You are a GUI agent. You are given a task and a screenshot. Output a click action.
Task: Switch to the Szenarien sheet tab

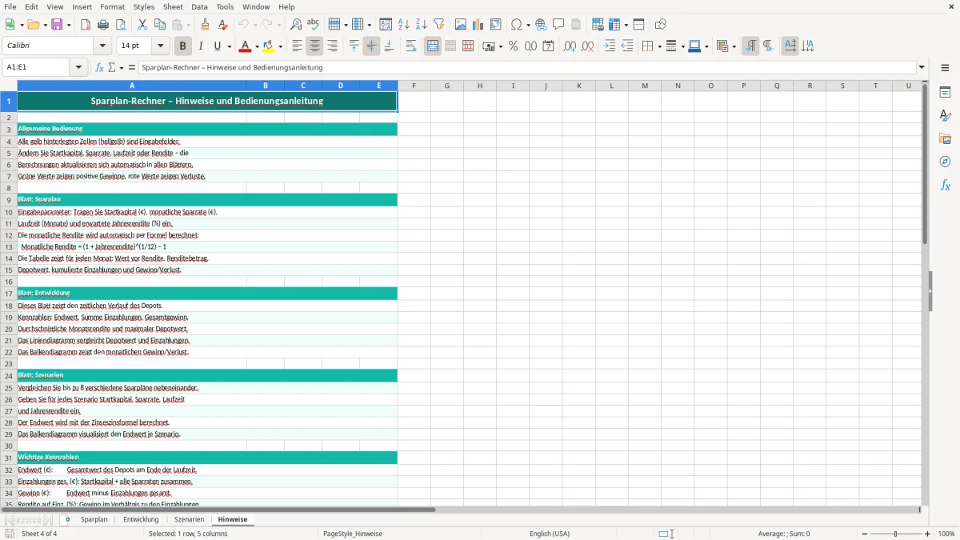click(x=190, y=519)
